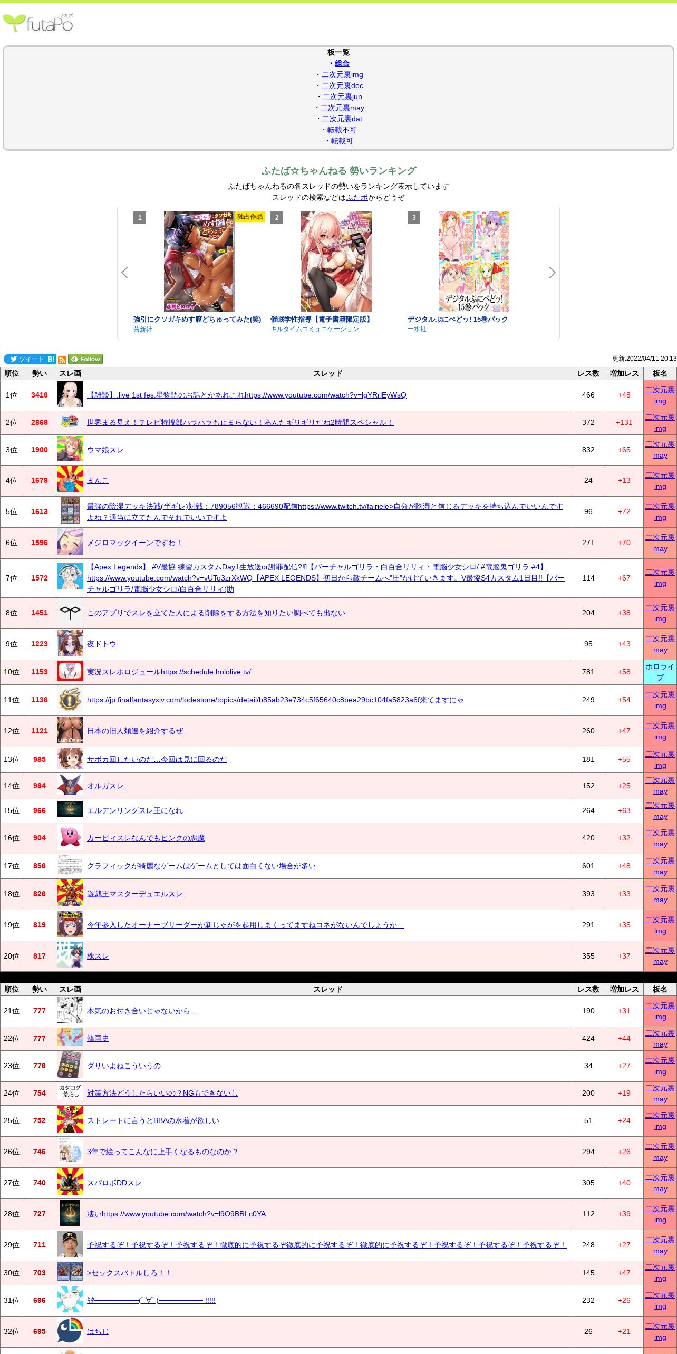The height and width of the screenshot is (1354, 677).
Task: Select 二次元裏dec in the board list
Action: tap(342, 85)
